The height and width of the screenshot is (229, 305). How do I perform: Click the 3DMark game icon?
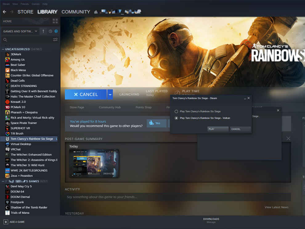[7, 54]
